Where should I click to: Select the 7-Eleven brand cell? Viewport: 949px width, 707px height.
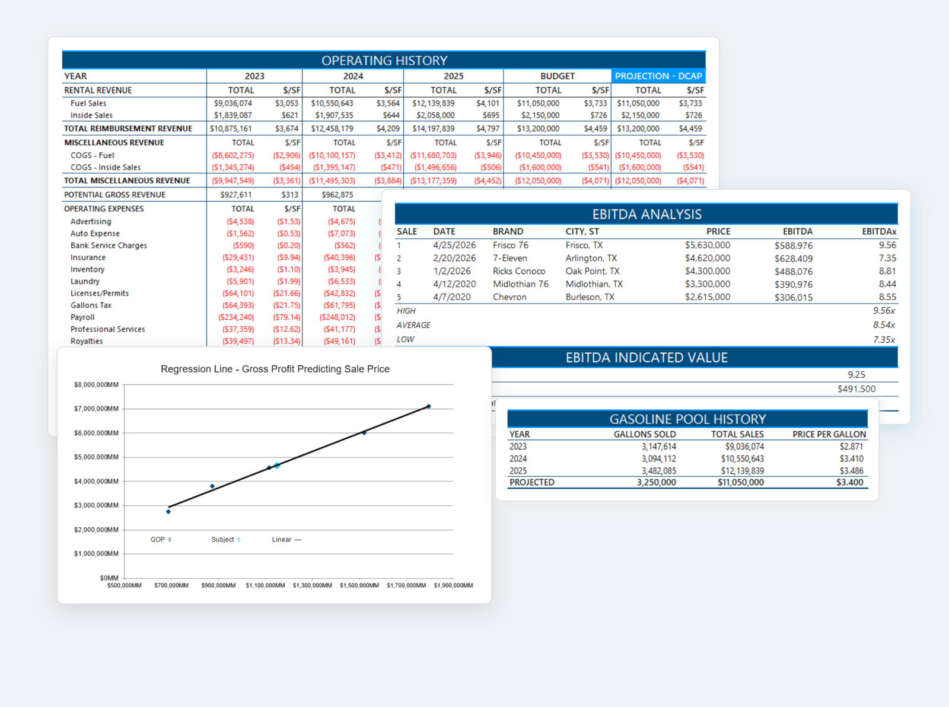point(509,258)
